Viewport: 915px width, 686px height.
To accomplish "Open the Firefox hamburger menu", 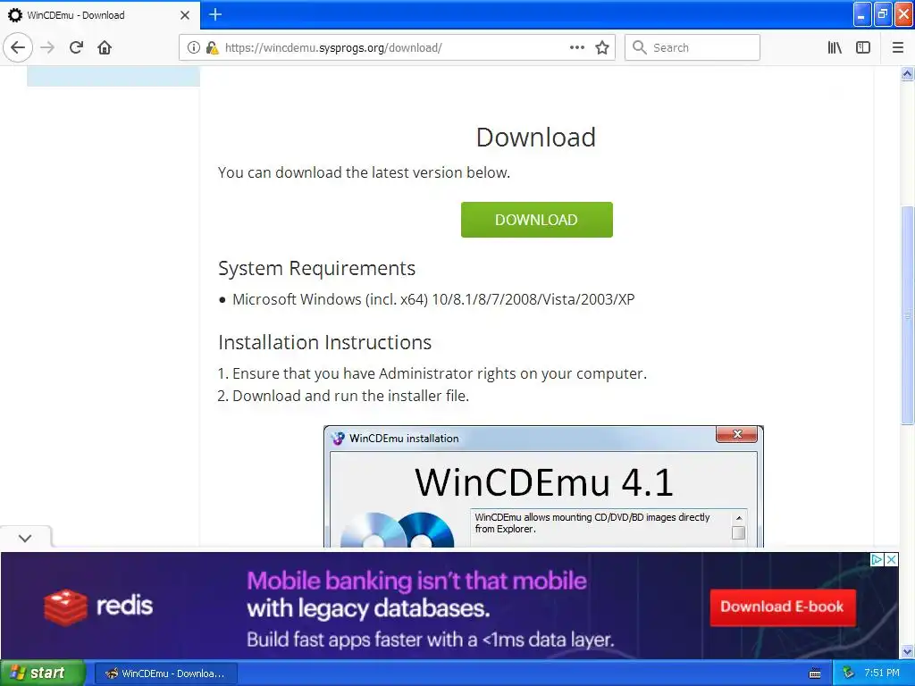I will (898, 47).
